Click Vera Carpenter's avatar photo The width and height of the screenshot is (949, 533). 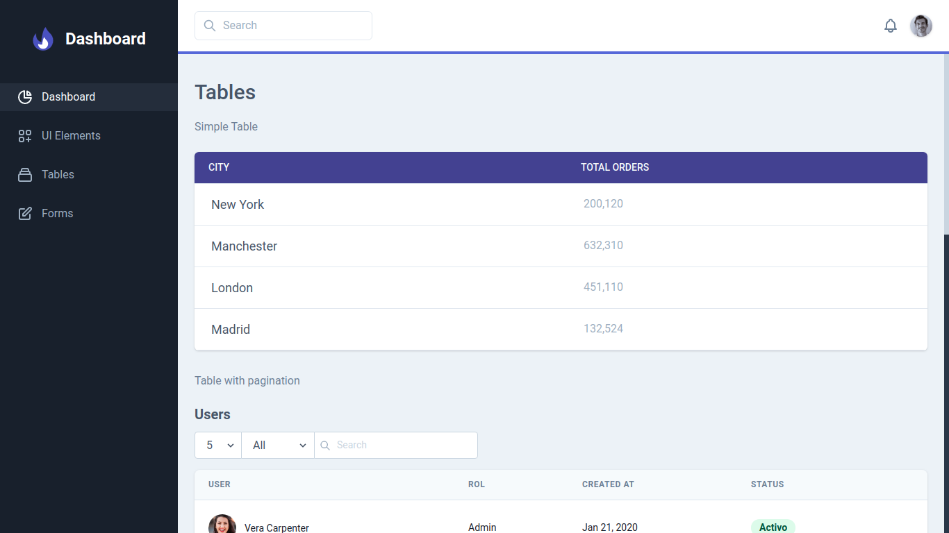pos(222,525)
